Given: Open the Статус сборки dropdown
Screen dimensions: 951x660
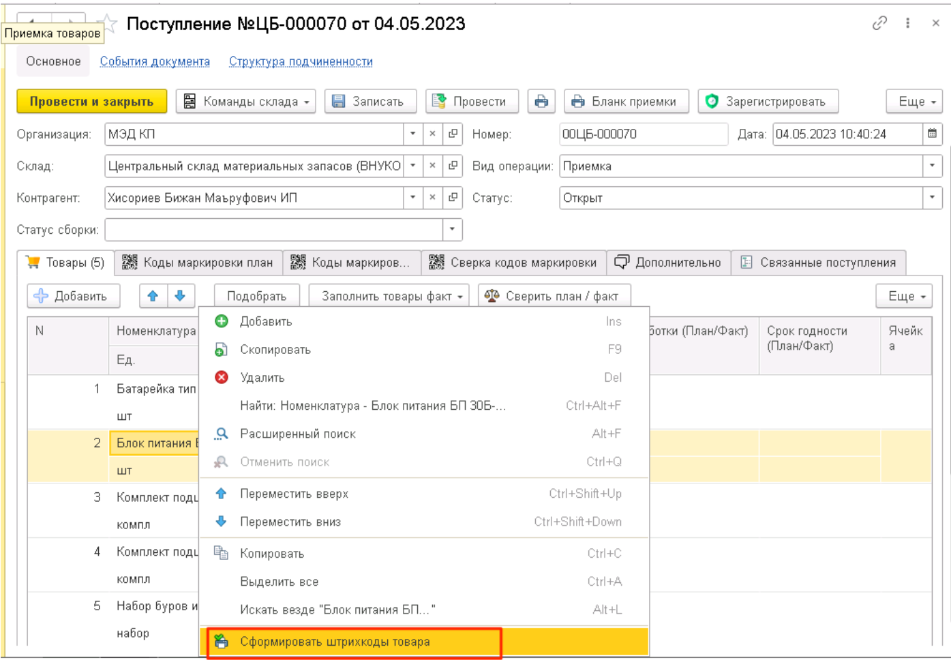Looking at the screenshot, I should [x=452, y=230].
